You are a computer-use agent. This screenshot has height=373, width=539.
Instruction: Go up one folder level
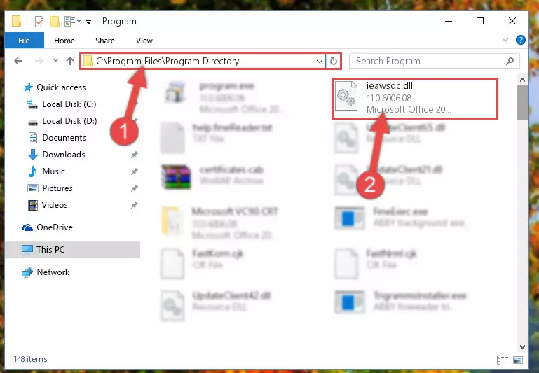(x=70, y=61)
